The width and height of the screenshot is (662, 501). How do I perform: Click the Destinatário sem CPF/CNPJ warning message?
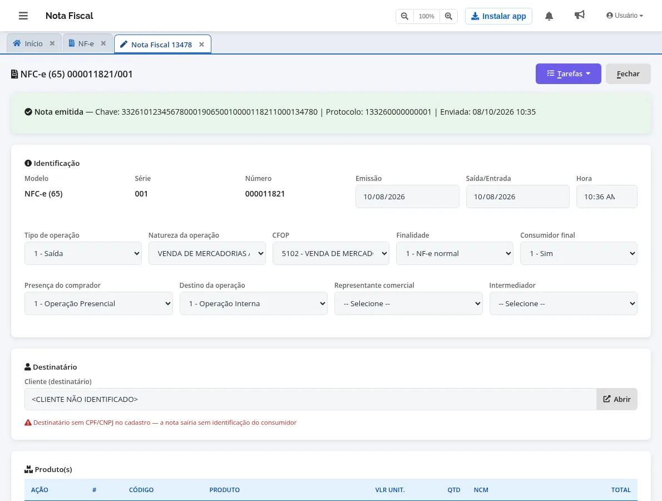tap(160, 423)
